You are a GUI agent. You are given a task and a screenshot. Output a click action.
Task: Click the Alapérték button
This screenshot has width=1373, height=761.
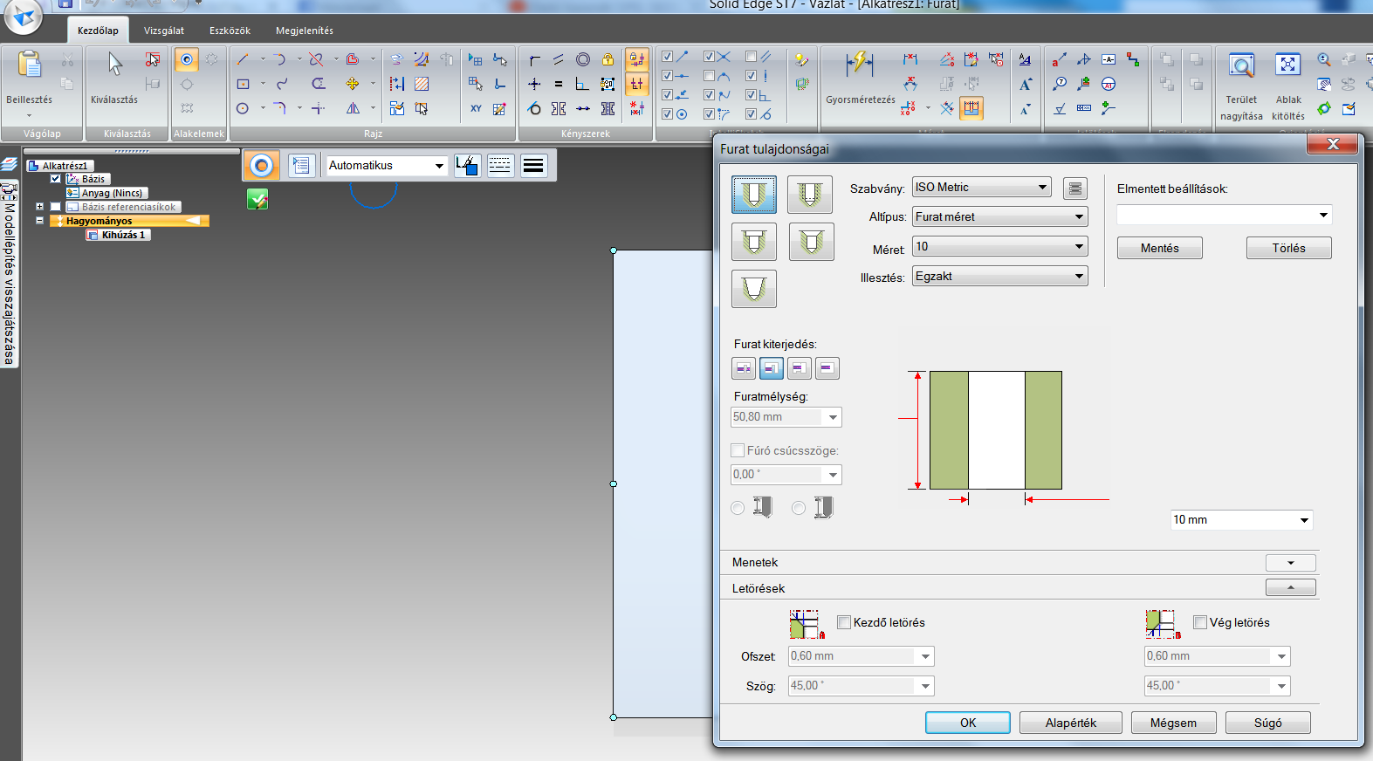pyautogui.click(x=1071, y=723)
